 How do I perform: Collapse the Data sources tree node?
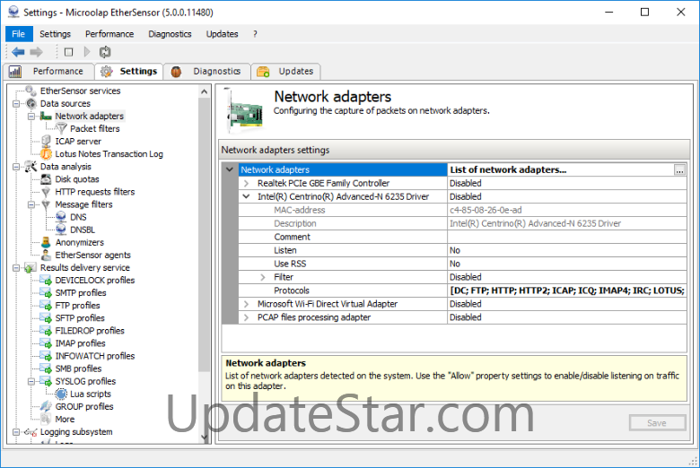pos(16,104)
